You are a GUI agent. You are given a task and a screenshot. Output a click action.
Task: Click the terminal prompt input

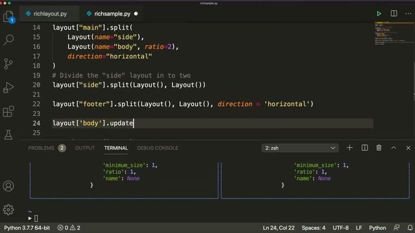(36, 219)
